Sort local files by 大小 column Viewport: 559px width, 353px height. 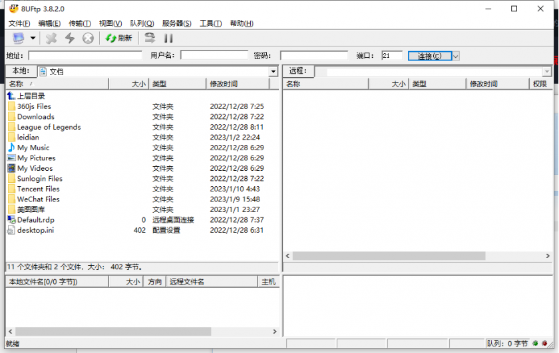(128, 84)
